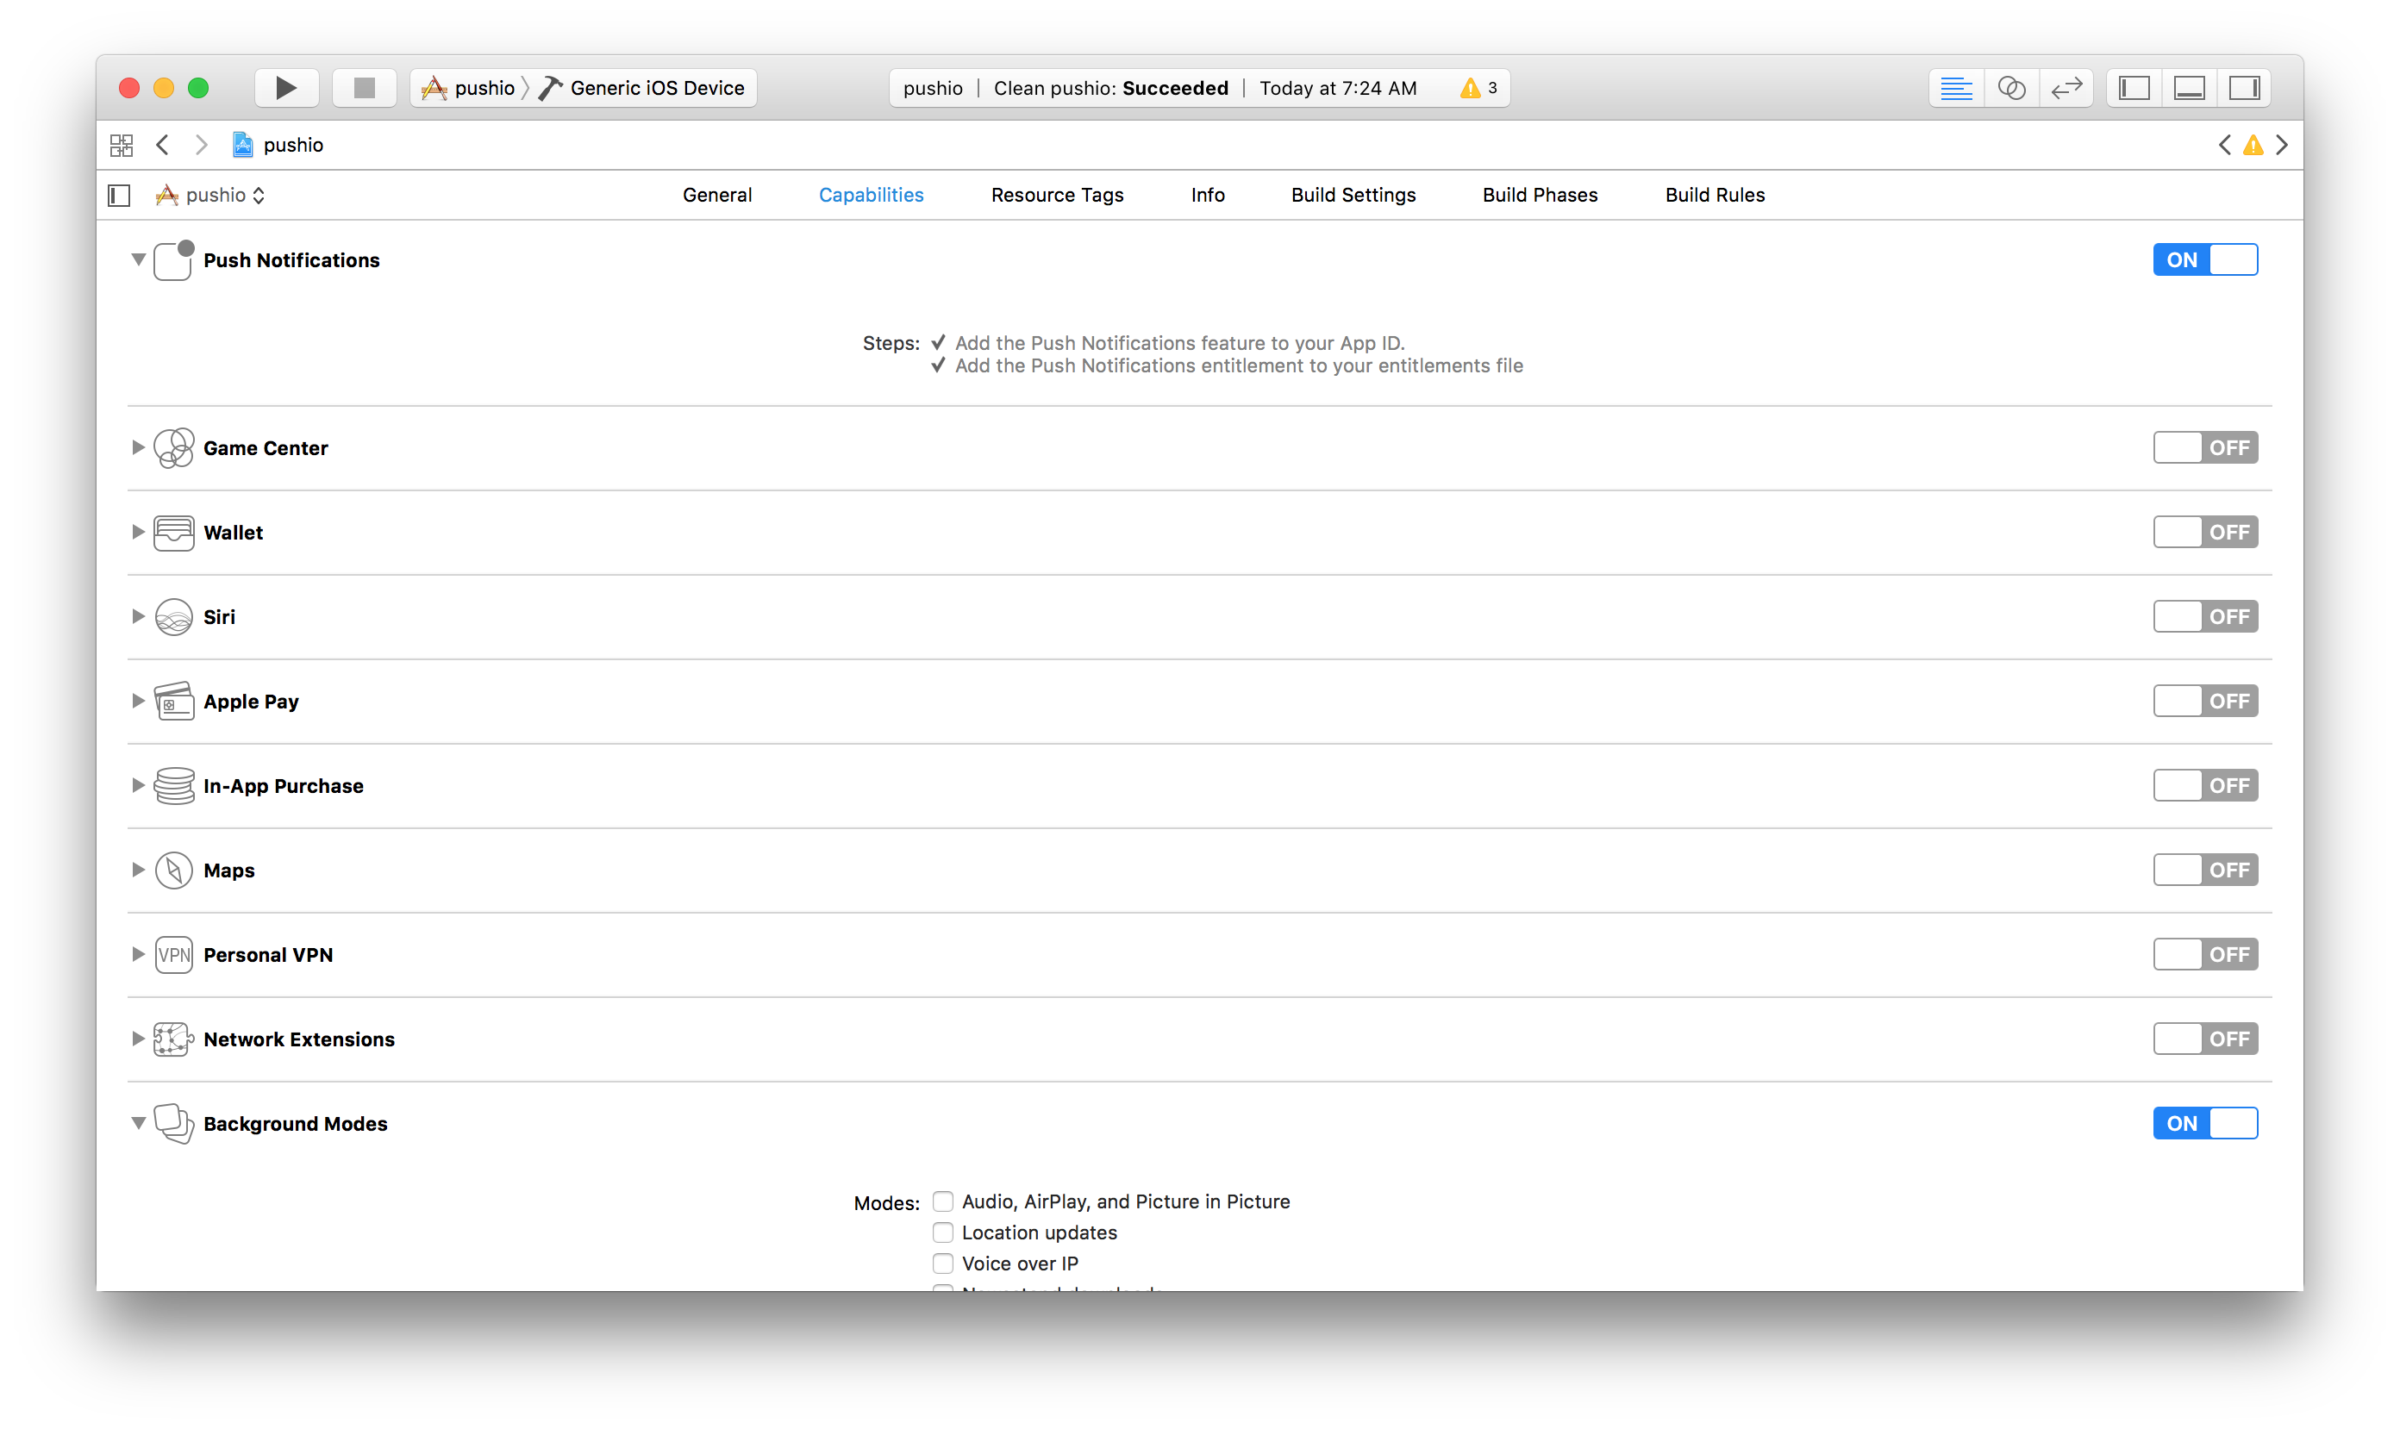
Task: Check Location updates mode
Action: click(x=943, y=1232)
